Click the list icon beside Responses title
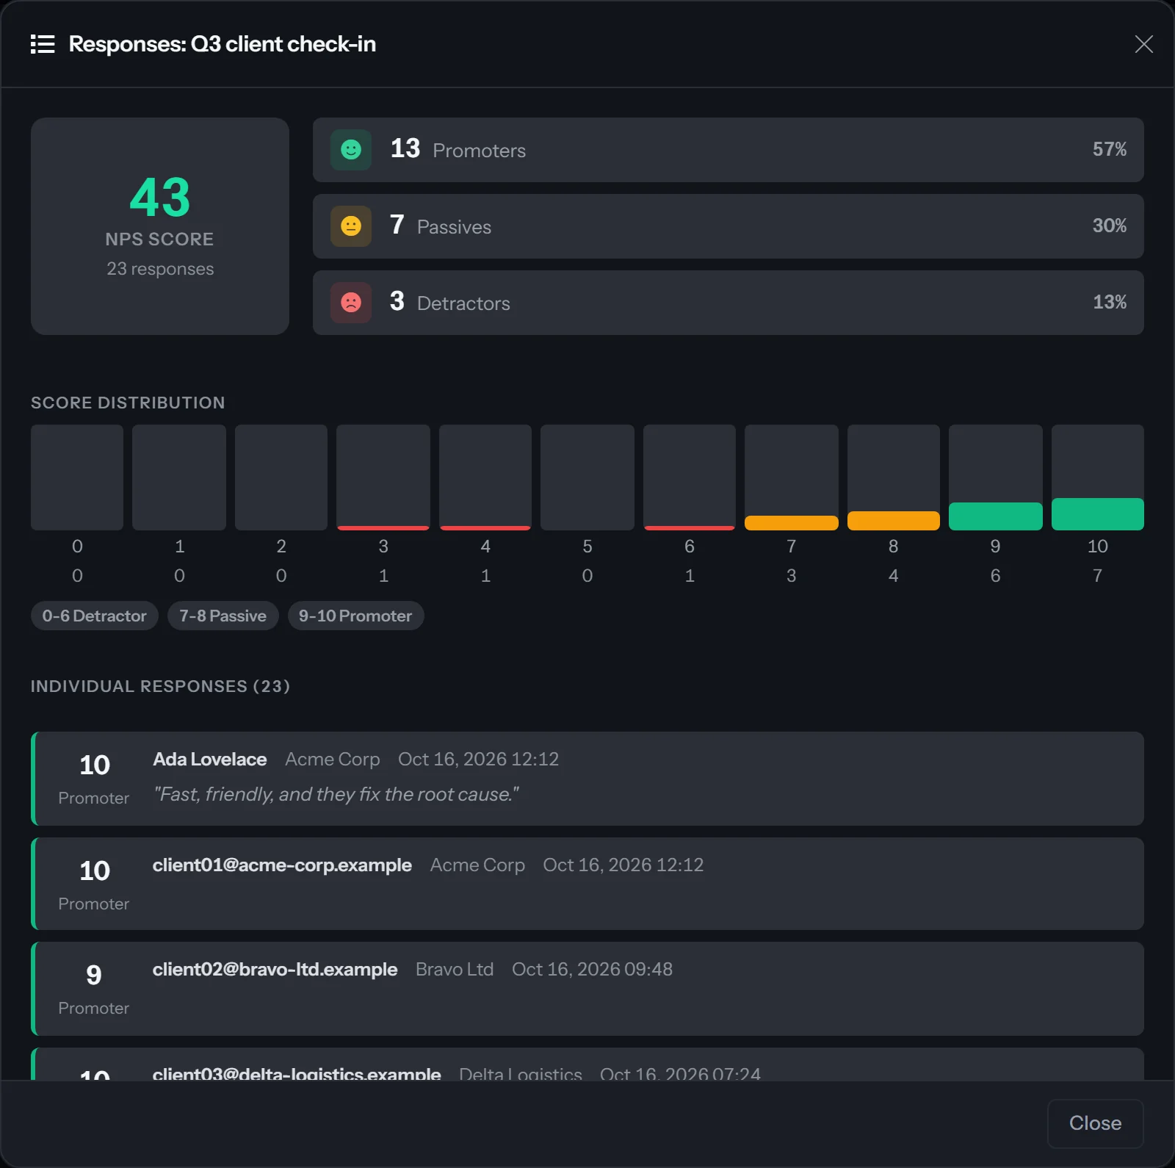This screenshot has width=1175, height=1168. tap(43, 44)
